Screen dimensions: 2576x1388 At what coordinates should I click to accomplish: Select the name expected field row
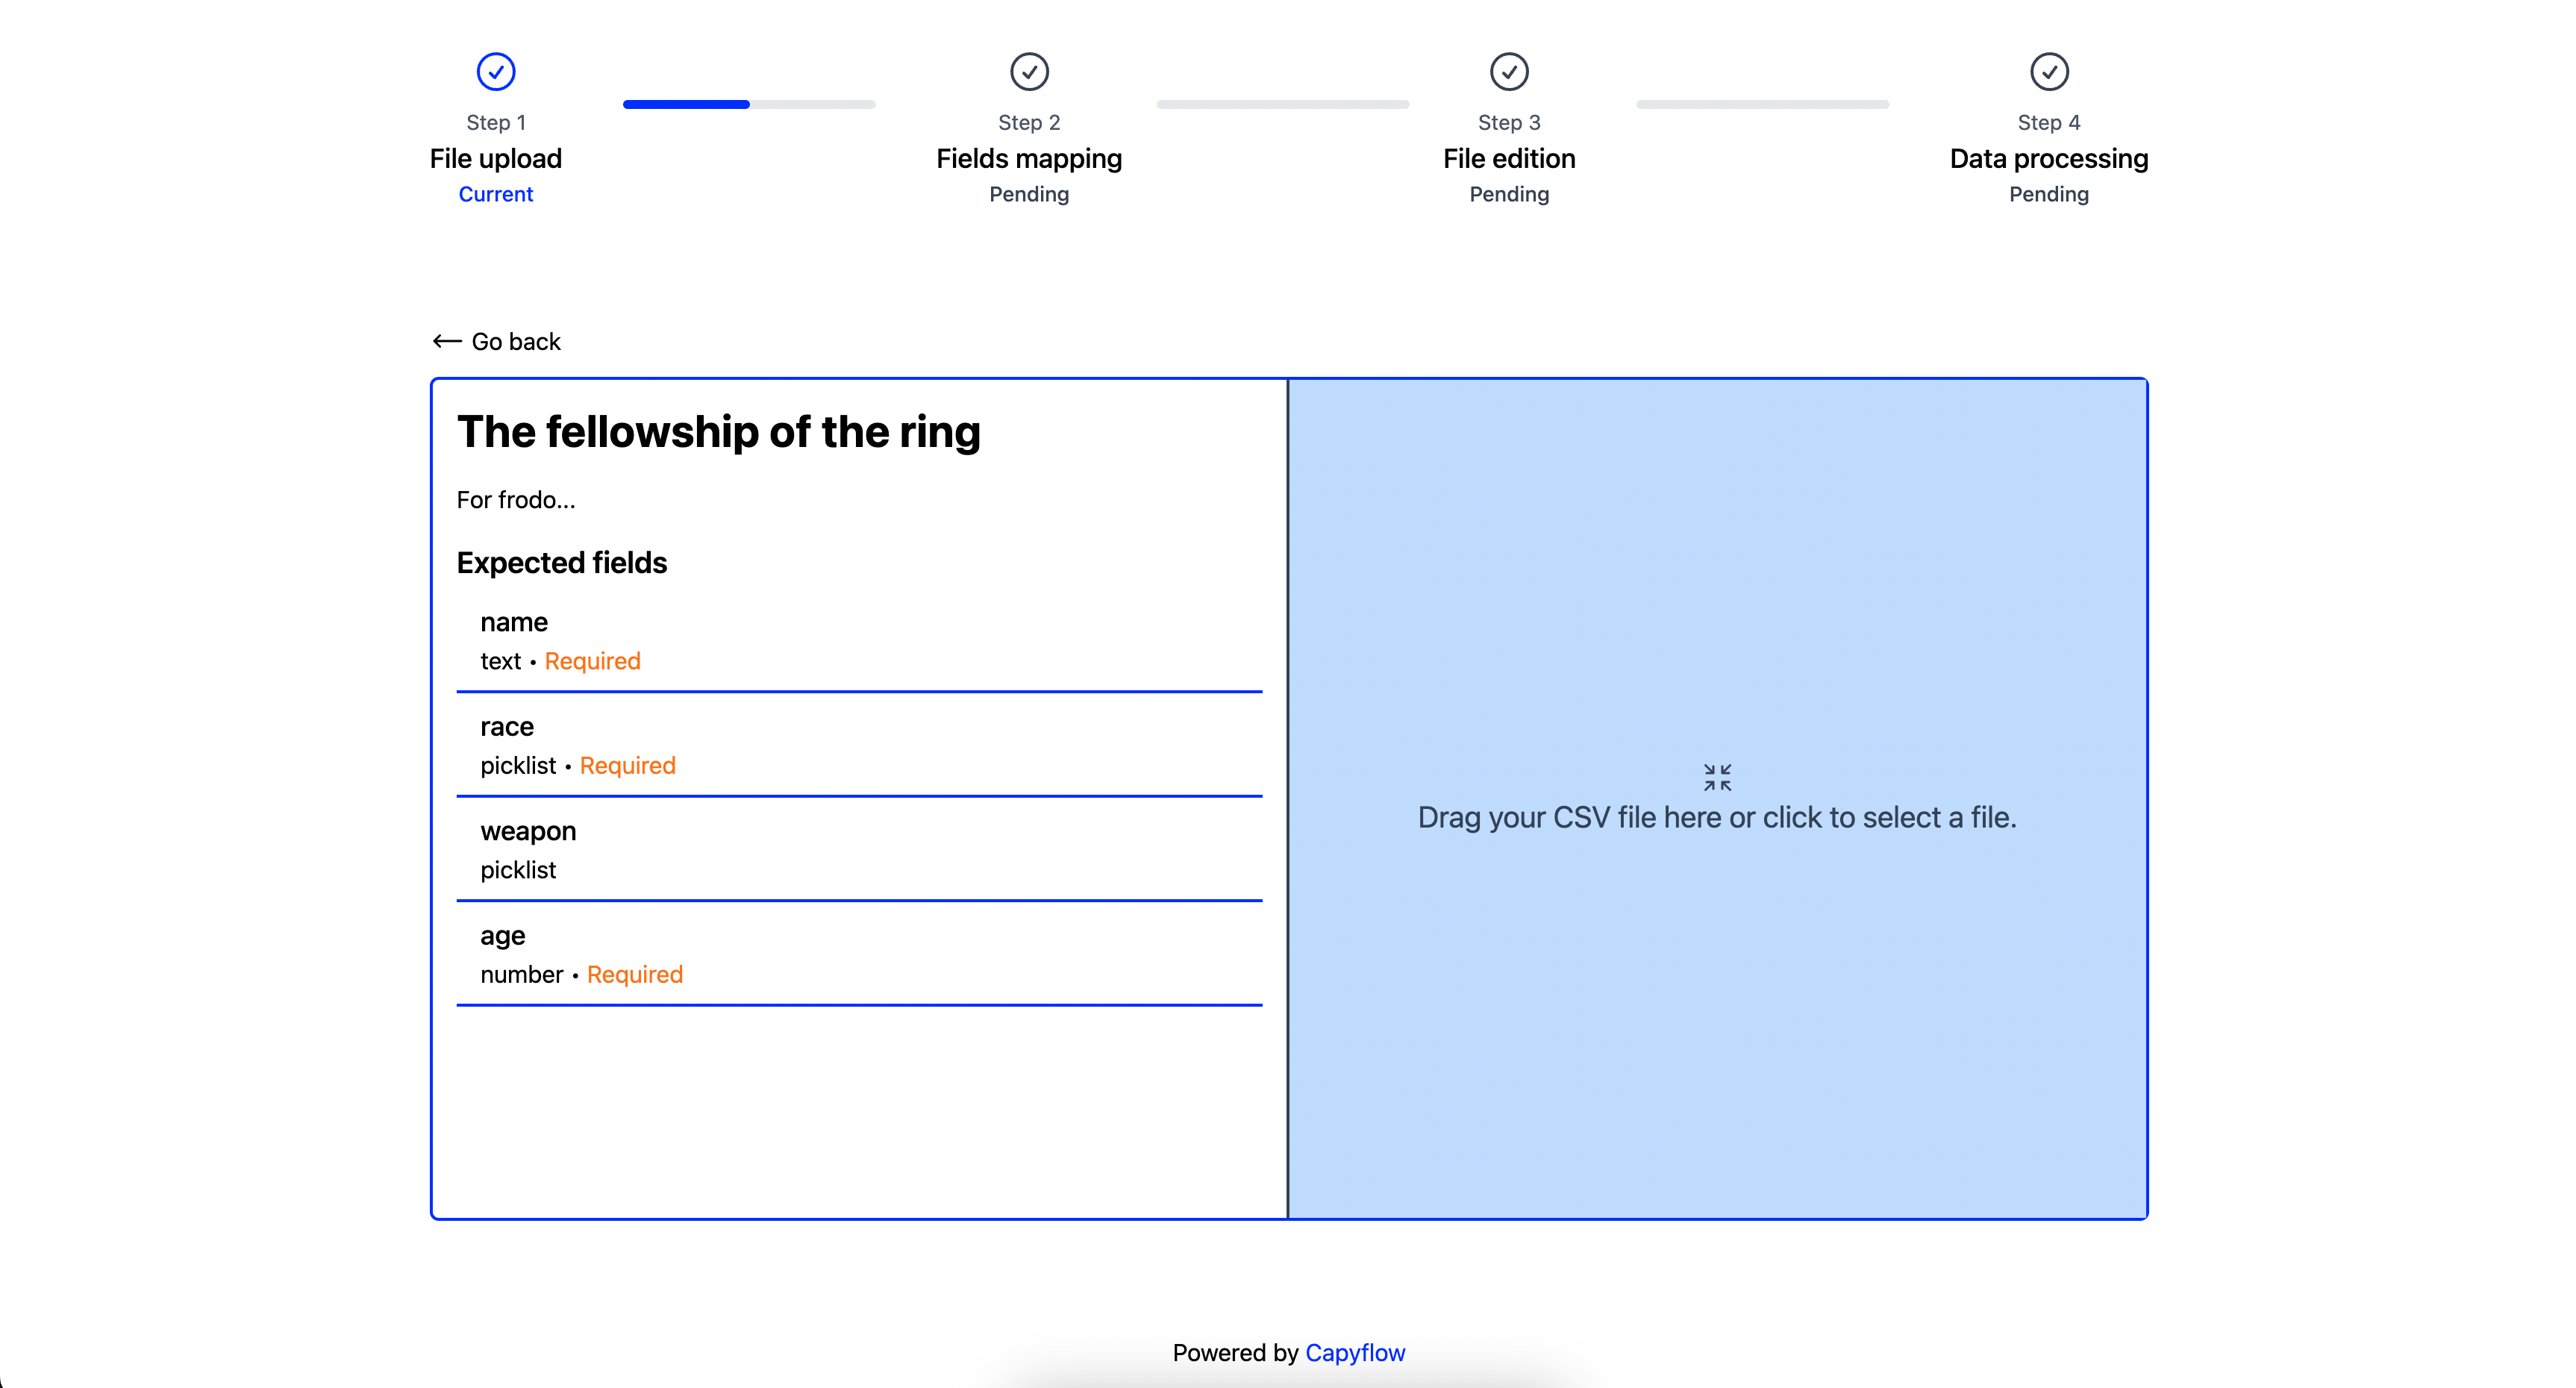point(858,641)
